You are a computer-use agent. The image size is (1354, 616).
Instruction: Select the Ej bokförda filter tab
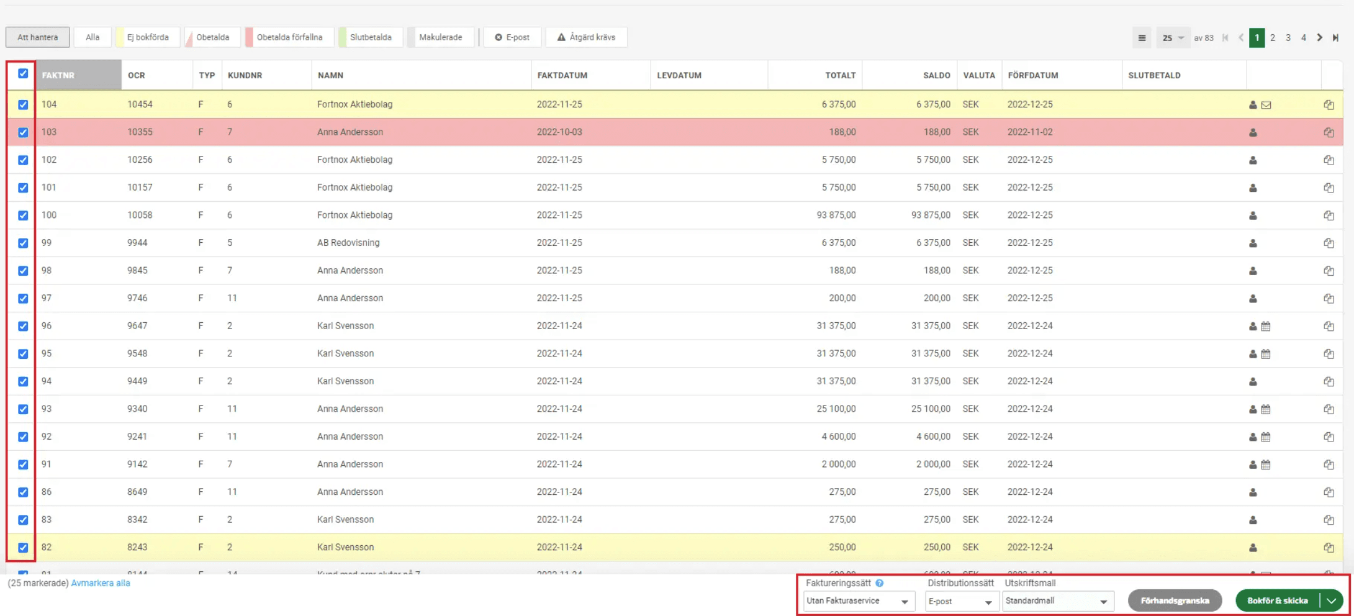click(148, 37)
